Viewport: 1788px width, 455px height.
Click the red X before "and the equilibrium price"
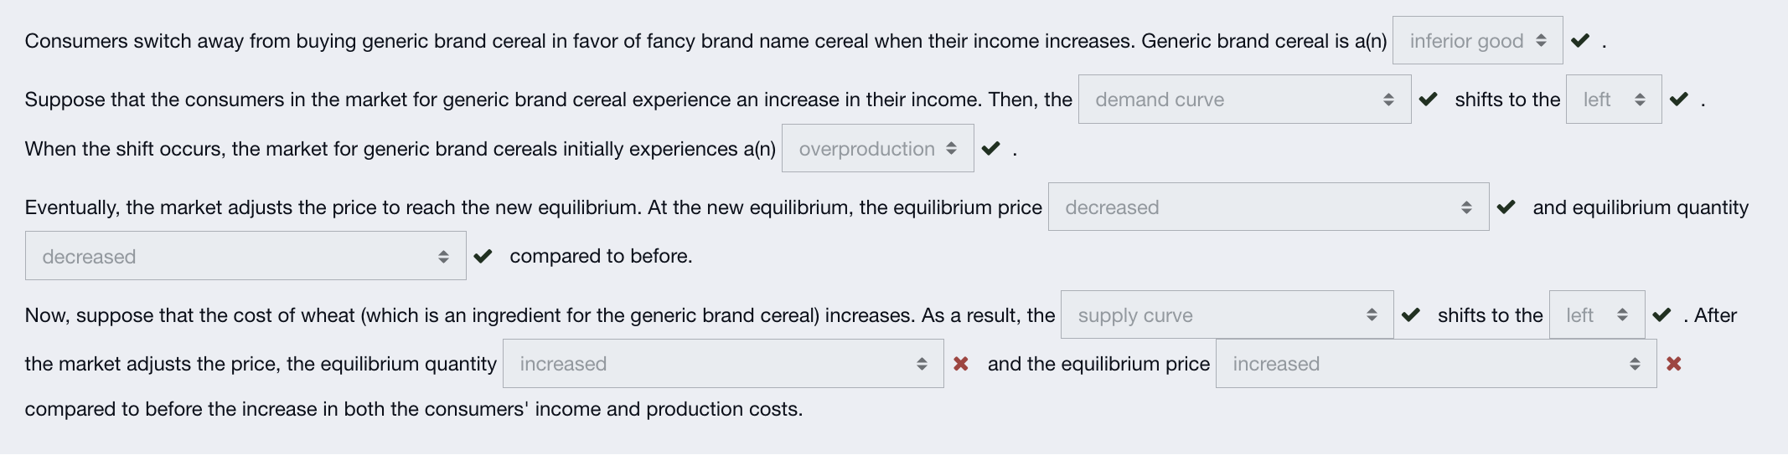tap(961, 364)
